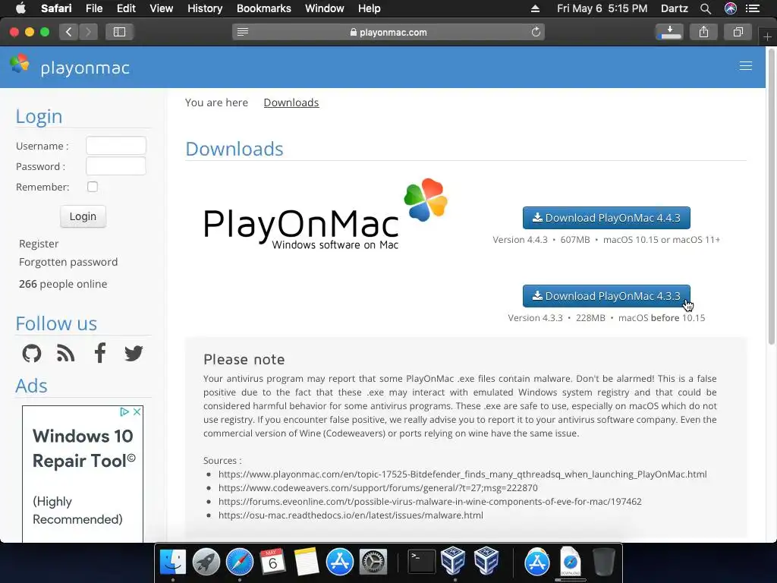The image size is (777, 583).
Task: Open the playonmac hamburger menu
Action: (746, 66)
